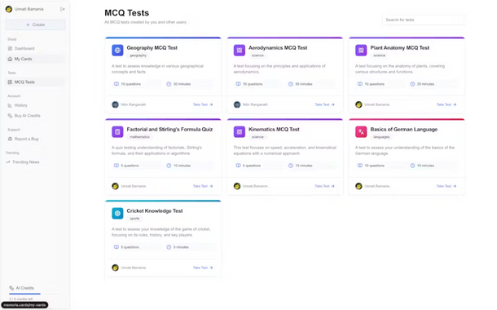
Task: Focus the Search for tests field
Action: coord(424,20)
